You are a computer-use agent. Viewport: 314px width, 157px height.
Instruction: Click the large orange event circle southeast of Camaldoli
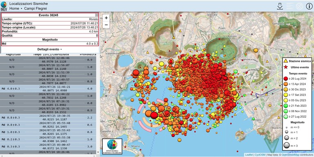coord(256,50)
